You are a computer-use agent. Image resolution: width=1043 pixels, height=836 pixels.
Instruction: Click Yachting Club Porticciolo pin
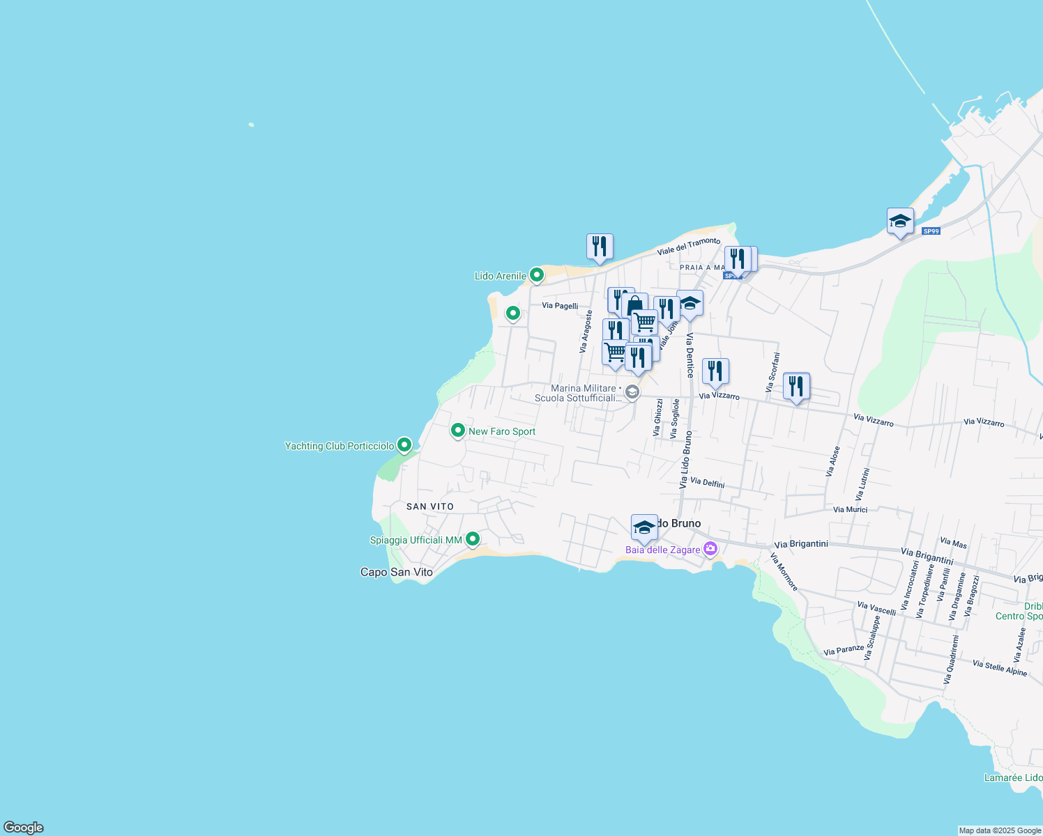(x=404, y=445)
